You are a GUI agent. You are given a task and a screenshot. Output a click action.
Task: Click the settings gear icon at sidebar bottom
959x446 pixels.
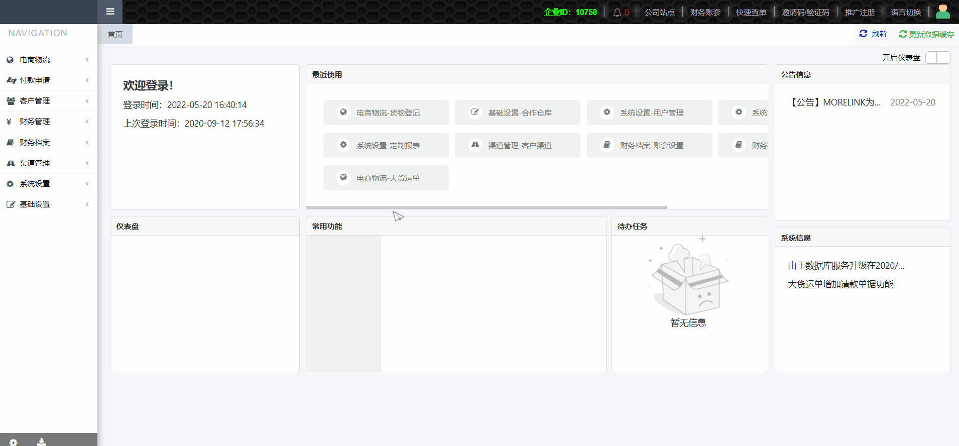[14, 442]
